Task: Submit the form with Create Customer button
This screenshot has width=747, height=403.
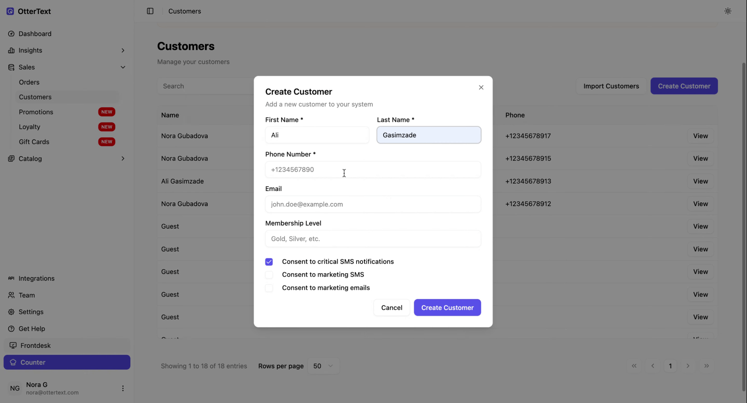Action: pos(447,308)
